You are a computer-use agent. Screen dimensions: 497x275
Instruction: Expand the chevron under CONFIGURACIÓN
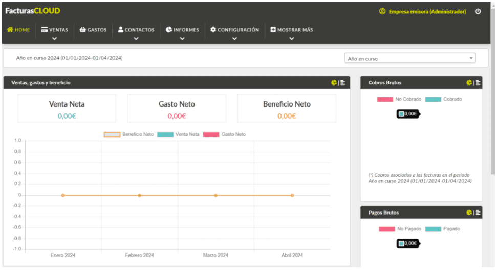coord(234,39)
